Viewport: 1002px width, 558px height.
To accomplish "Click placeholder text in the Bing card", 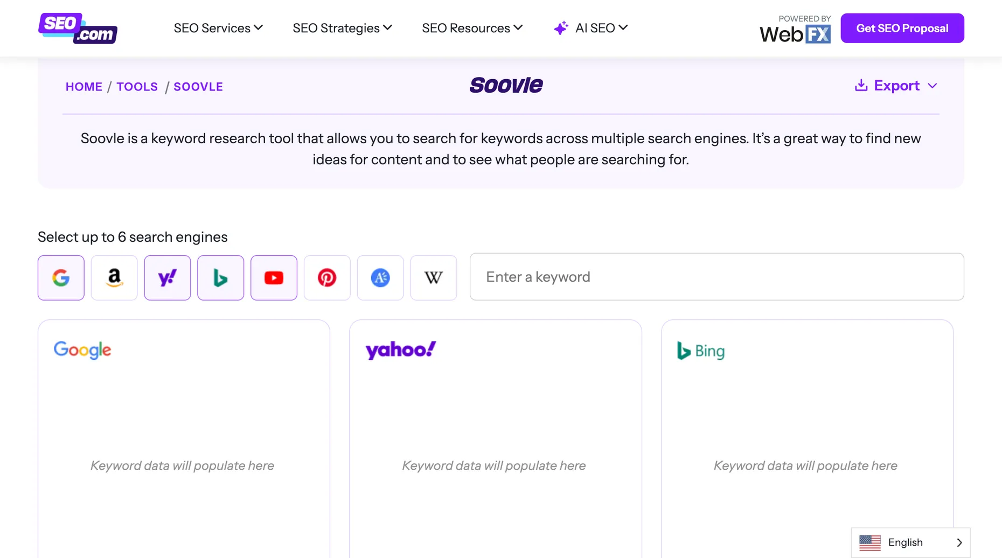I will [x=805, y=466].
